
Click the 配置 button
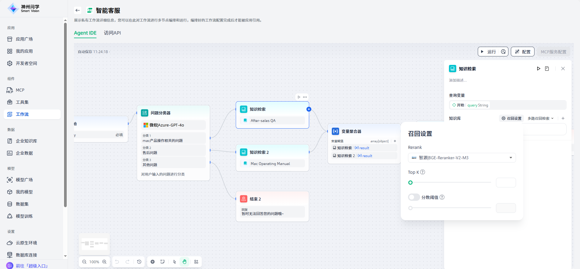[522, 52]
